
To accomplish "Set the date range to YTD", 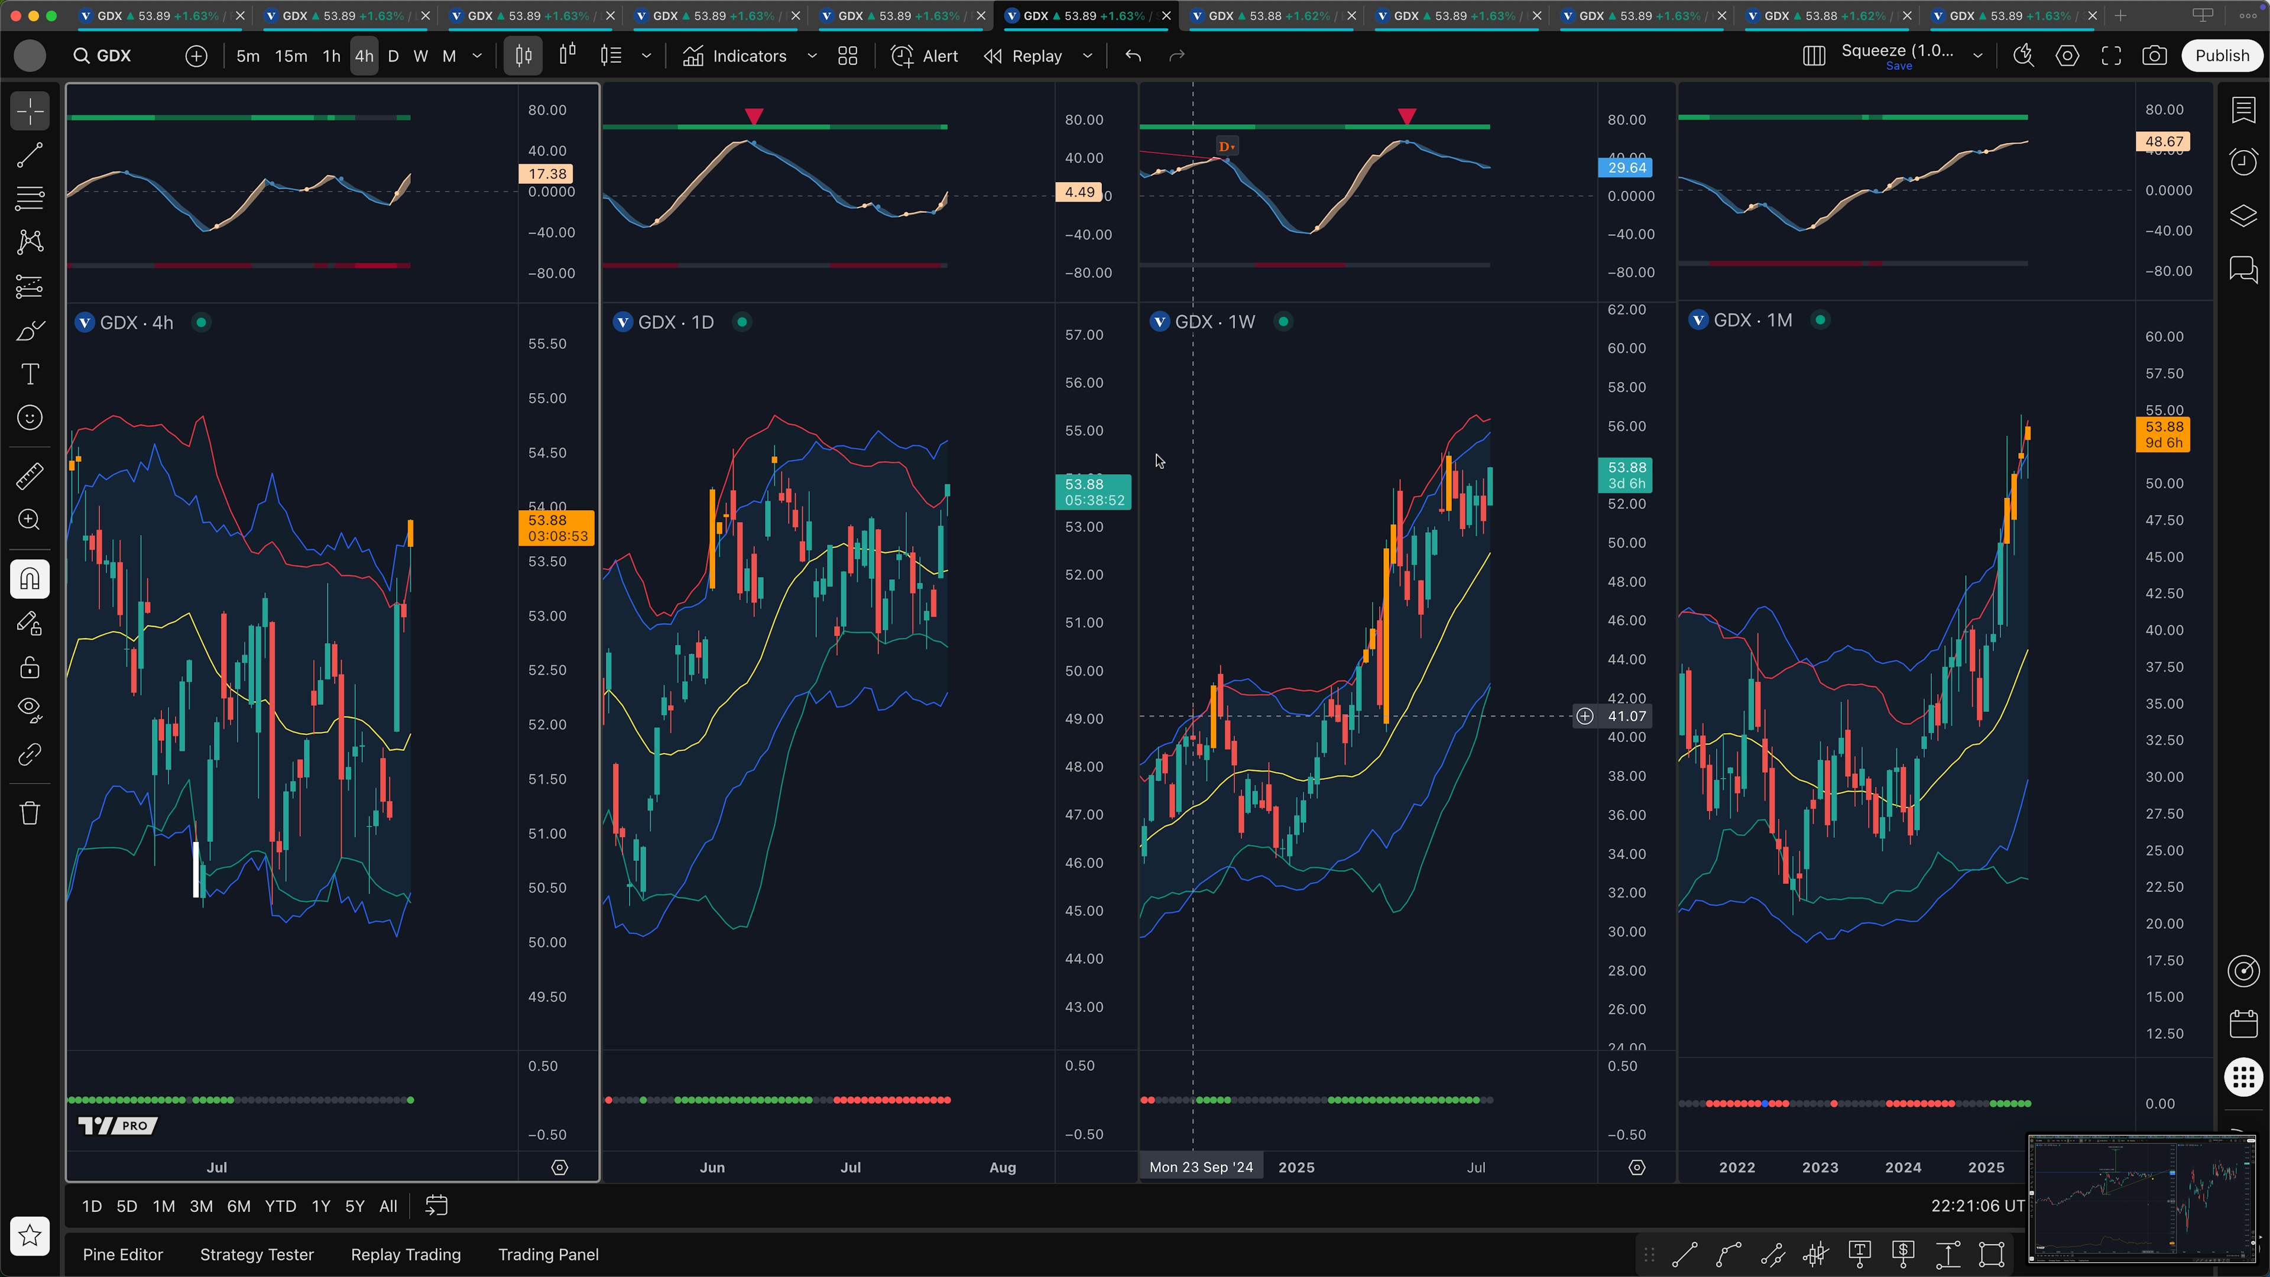I will (280, 1207).
